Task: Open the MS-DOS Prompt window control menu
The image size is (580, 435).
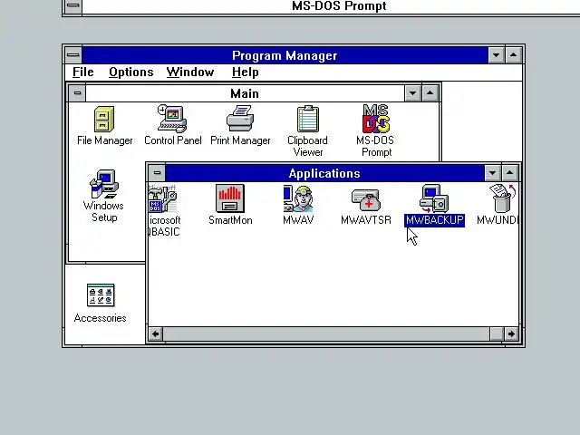Action: [73, 6]
